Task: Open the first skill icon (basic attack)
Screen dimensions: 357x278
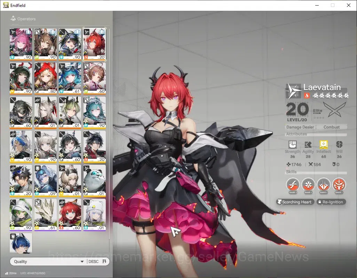Action: 293,185
